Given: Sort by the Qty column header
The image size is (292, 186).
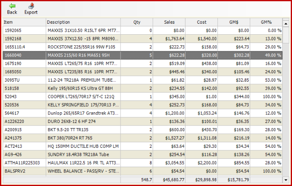Looking at the screenshot, I should coord(137,22).
